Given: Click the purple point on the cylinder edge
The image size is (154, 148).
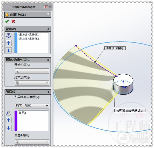Looking at the screenshot, I should click(x=117, y=76).
